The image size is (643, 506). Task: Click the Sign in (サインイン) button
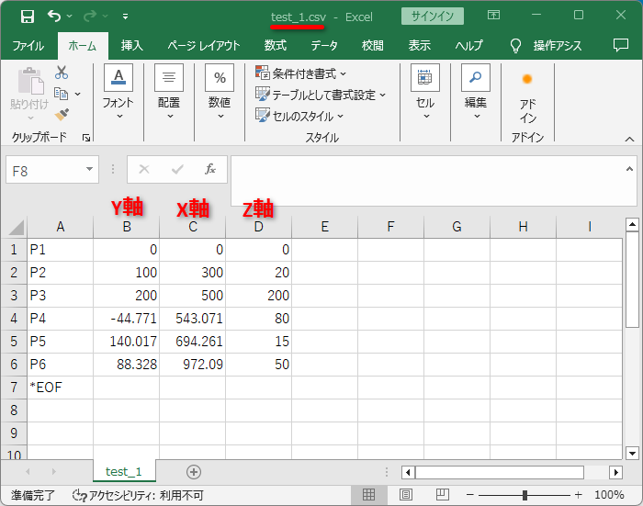pyautogui.click(x=433, y=17)
